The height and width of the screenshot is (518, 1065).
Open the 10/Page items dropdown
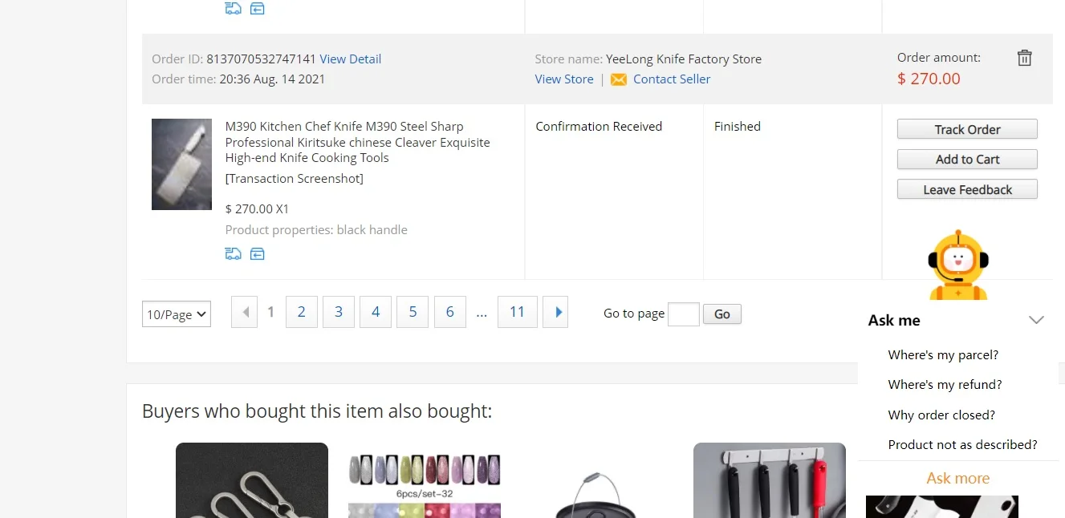(x=176, y=314)
